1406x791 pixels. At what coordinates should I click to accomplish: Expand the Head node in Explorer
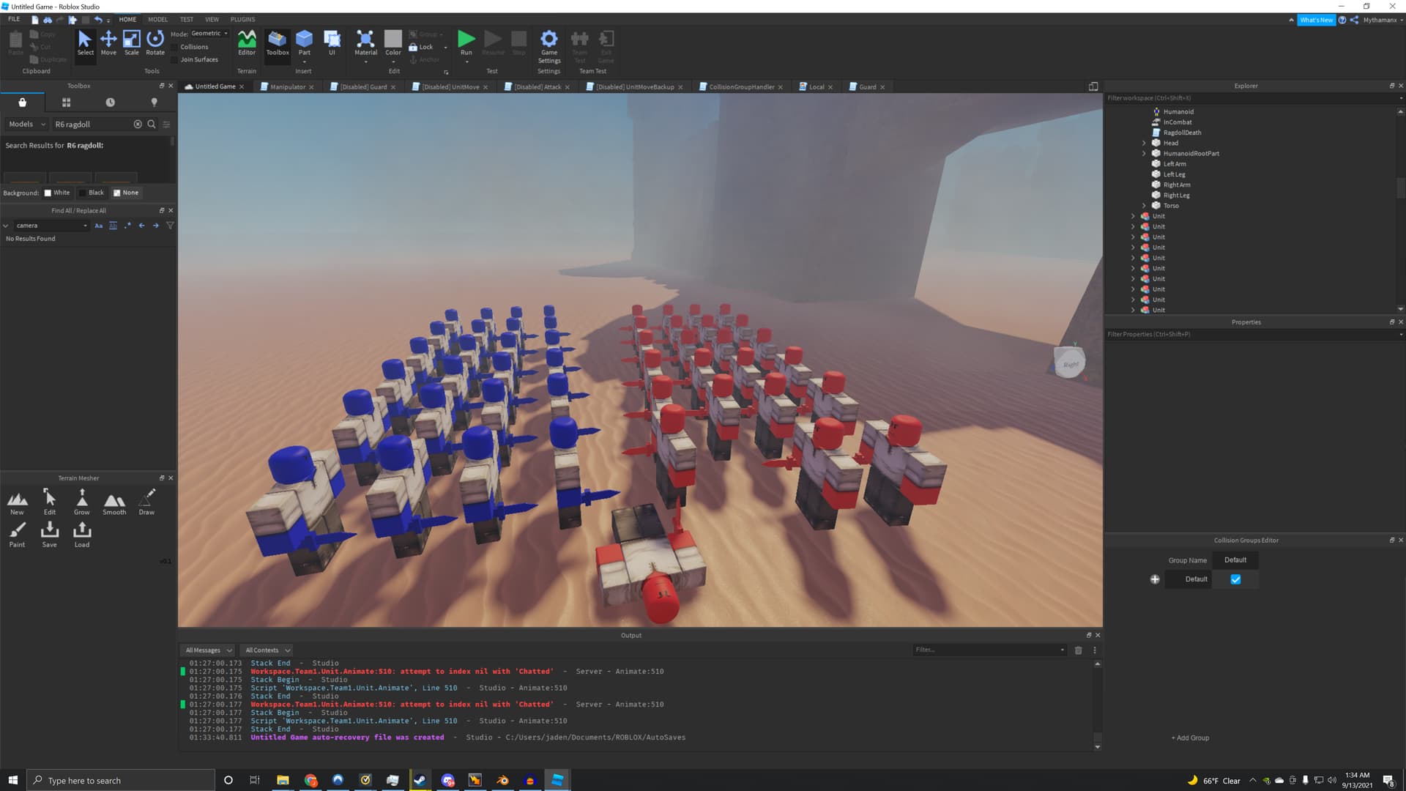(1144, 143)
